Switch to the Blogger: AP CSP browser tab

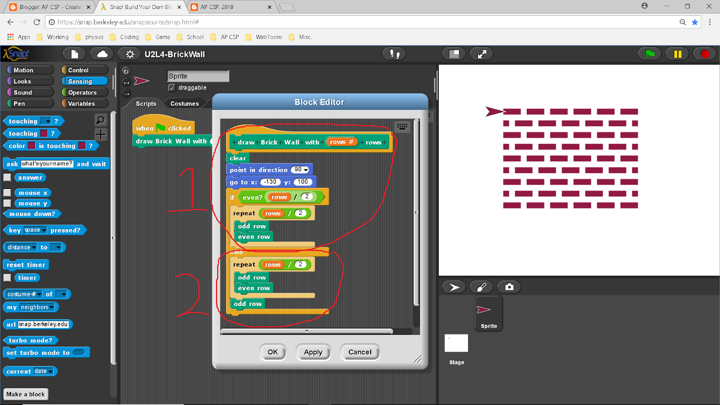click(x=50, y=7)
